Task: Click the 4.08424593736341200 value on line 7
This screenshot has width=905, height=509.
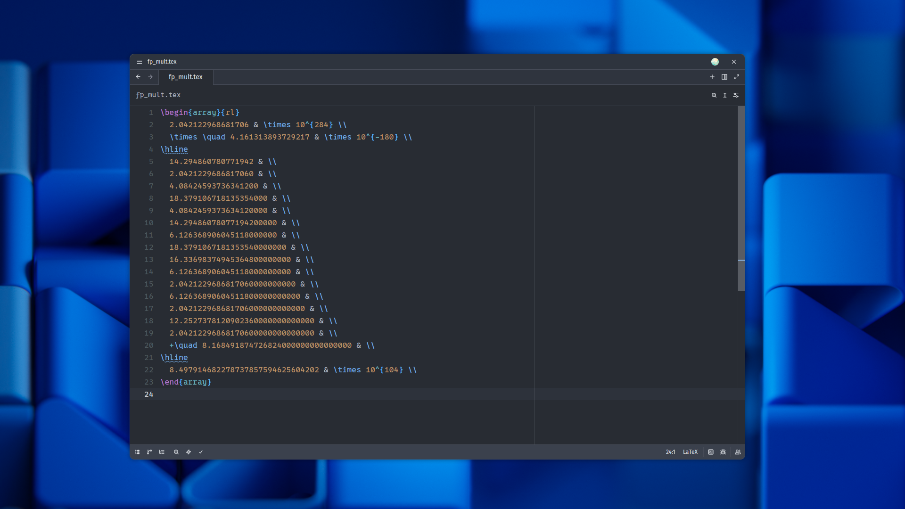Action: point(214,186)
